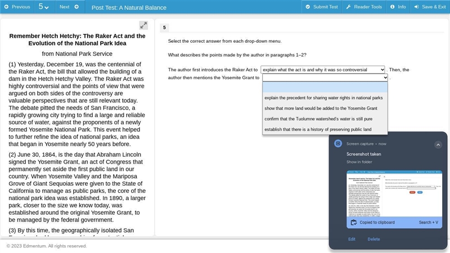Open the screenshot thumbnail preview

pos(394,193)
